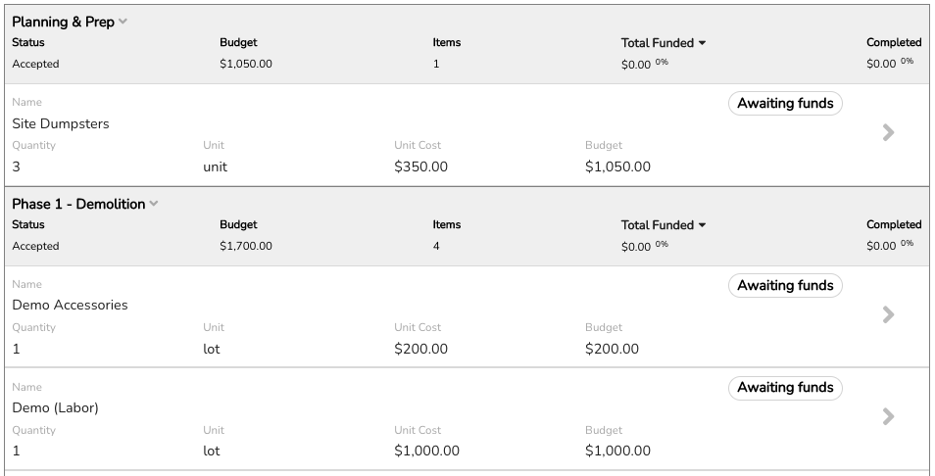Open the Demo Accessories line item name
The width and height of the screenshot is (935, 476).
point(70,305)
